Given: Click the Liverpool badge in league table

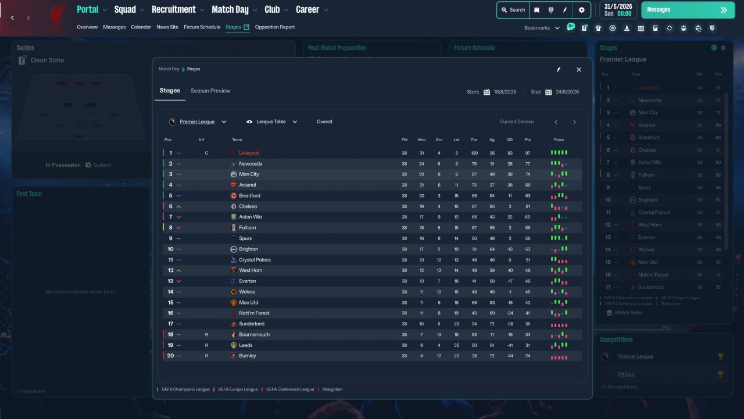Looking at the screenshot, I should [234, 153].
